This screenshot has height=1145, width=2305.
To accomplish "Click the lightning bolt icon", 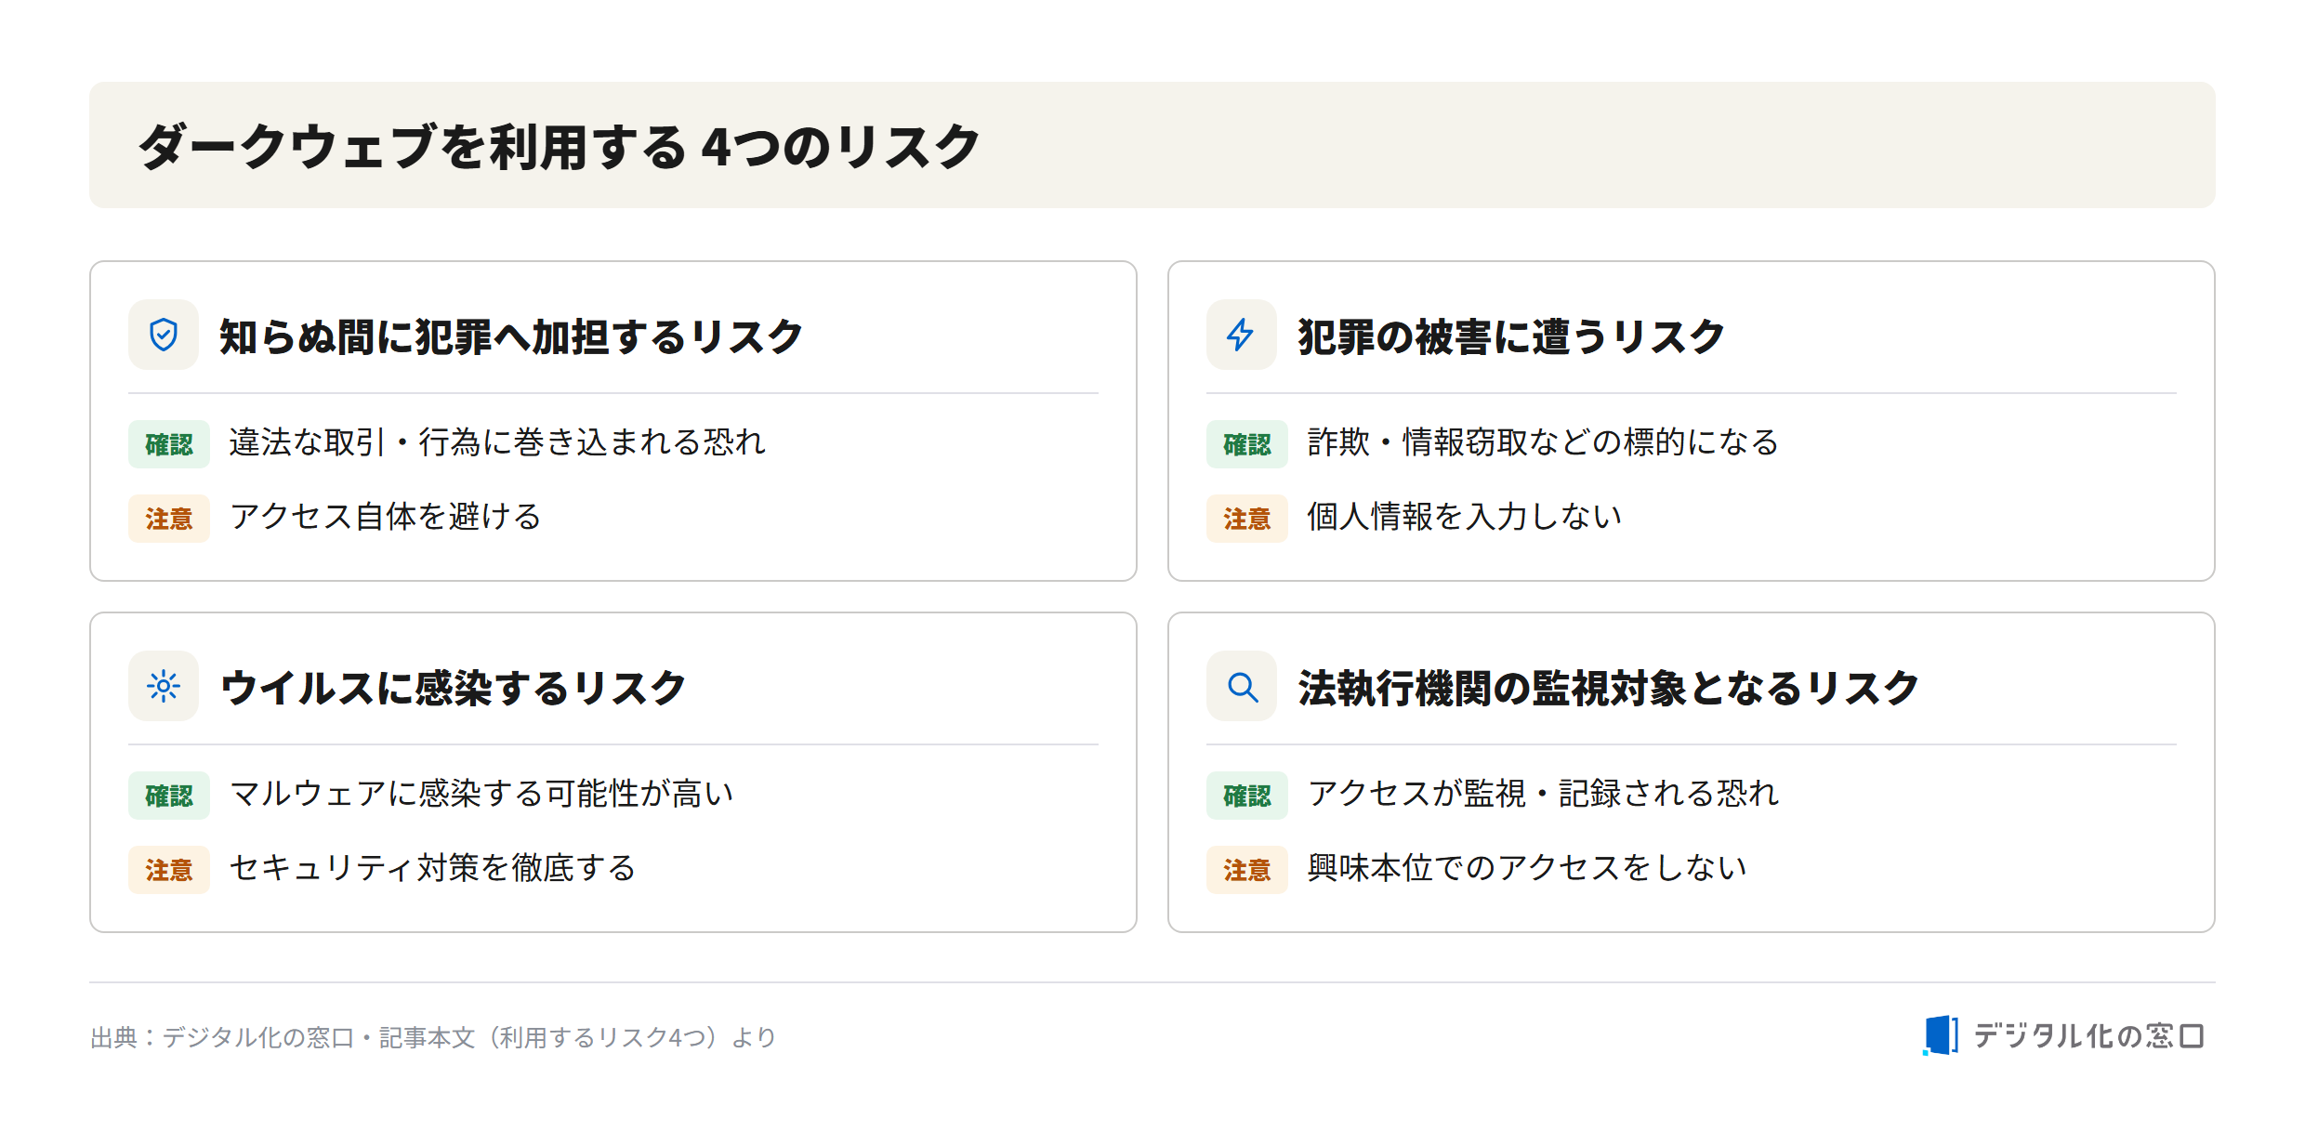I will pyautogui.click(x=1241, y=335).
